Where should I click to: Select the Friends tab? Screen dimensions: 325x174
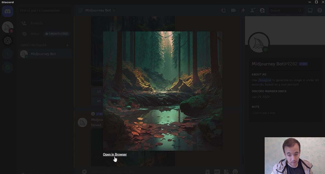click(x=37, y=23)
